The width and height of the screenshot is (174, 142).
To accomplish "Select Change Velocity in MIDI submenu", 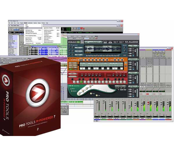I will (x=52, y=32).
